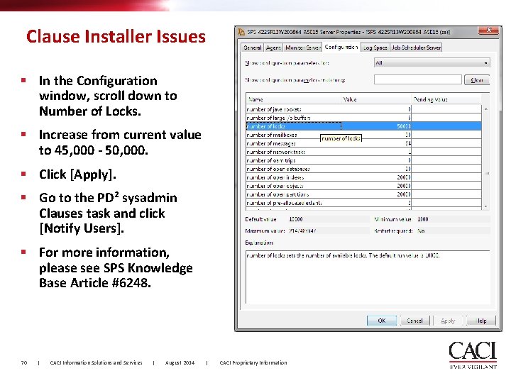Click the pending value cell for locks
Image resolution: width=511 pixels, height=383 pixels.
tap(446, 126)
